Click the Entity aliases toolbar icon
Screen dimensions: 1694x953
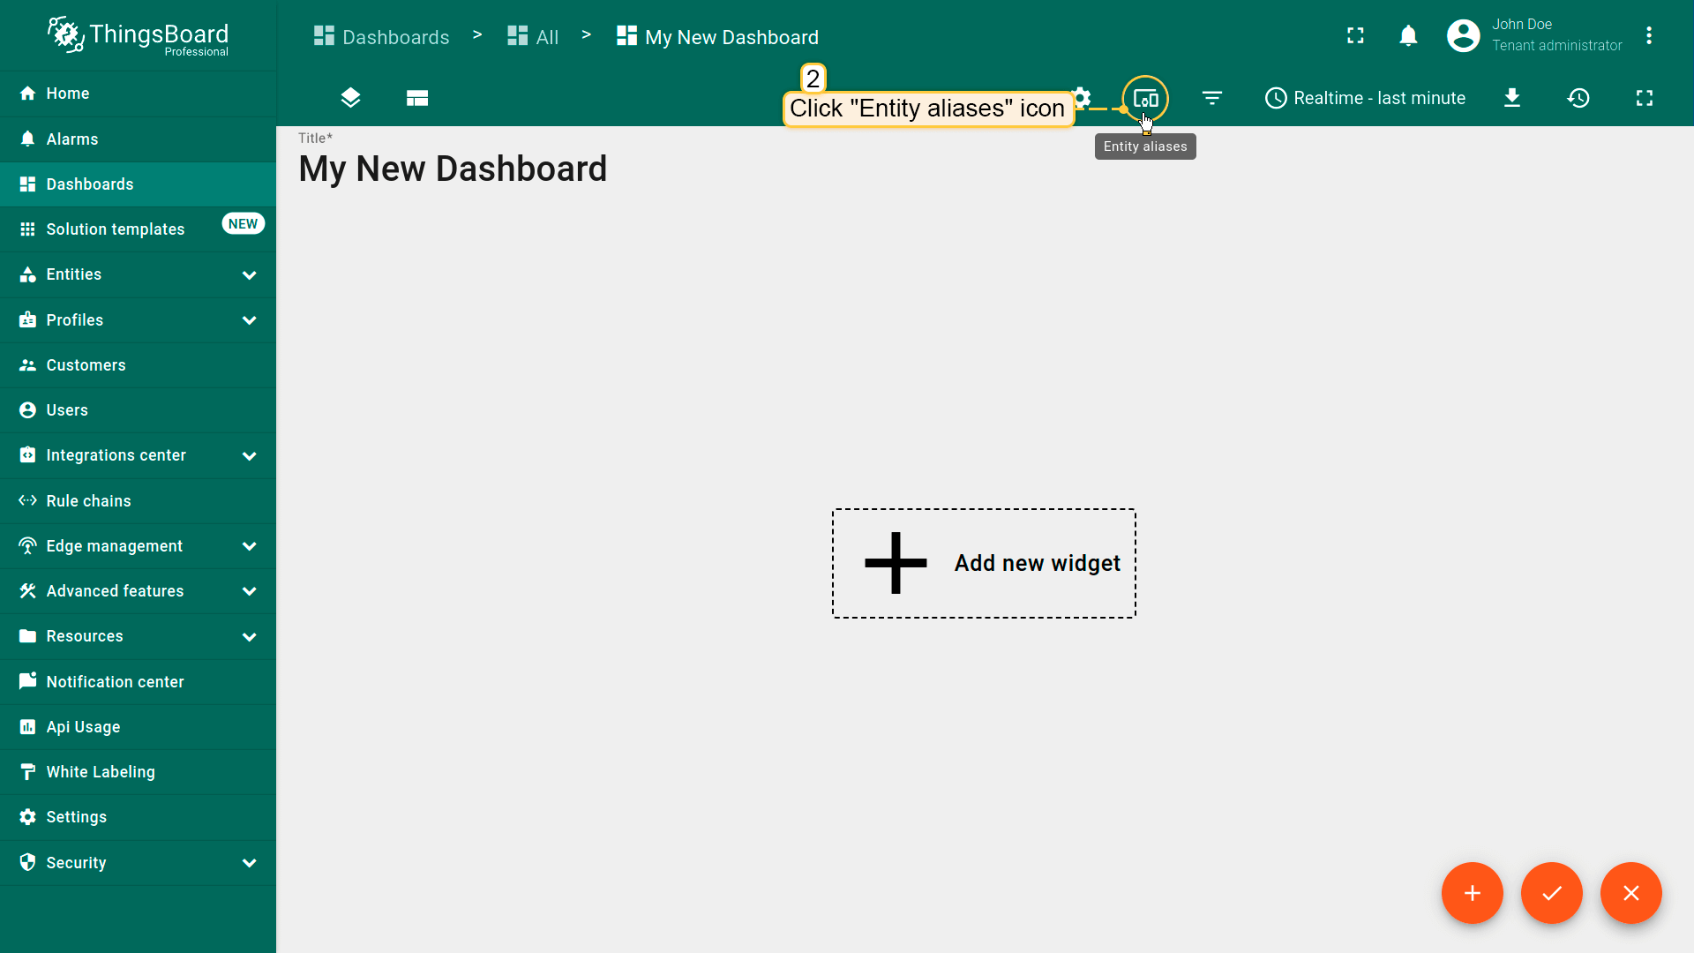coord(1145,99)
